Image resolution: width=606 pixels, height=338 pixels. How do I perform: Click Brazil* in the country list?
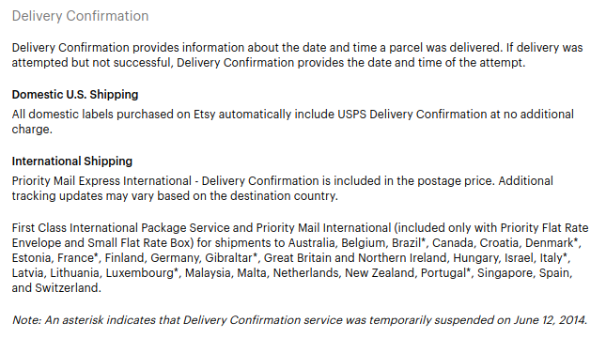click(409, 243)
